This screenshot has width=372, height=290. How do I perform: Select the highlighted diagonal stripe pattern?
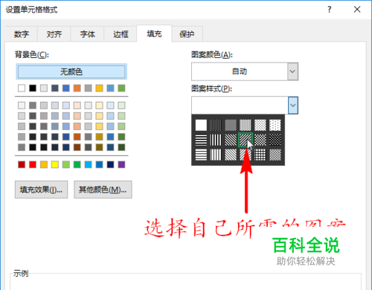(x=246, y=140)
